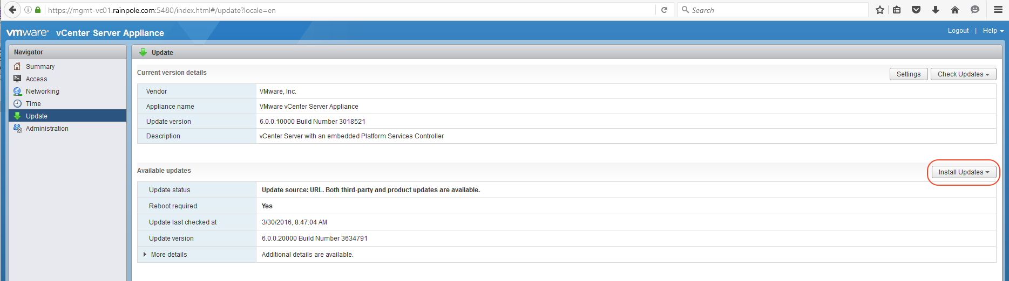Click the Logout link
1009x281 pixels.
click(958, 31)
